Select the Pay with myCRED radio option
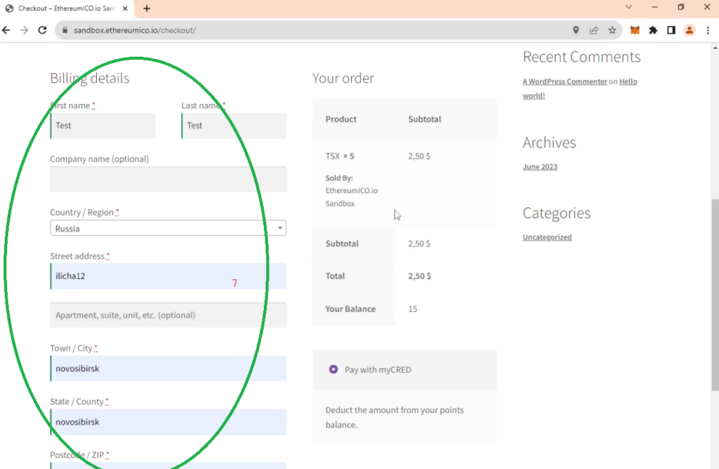Screen dimensions: 719x469 pos(334,369)
